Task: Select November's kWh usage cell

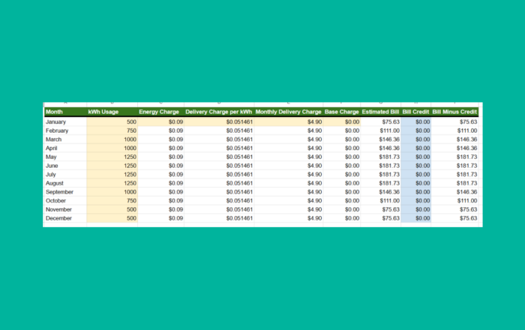Action: tap(112, 209)
